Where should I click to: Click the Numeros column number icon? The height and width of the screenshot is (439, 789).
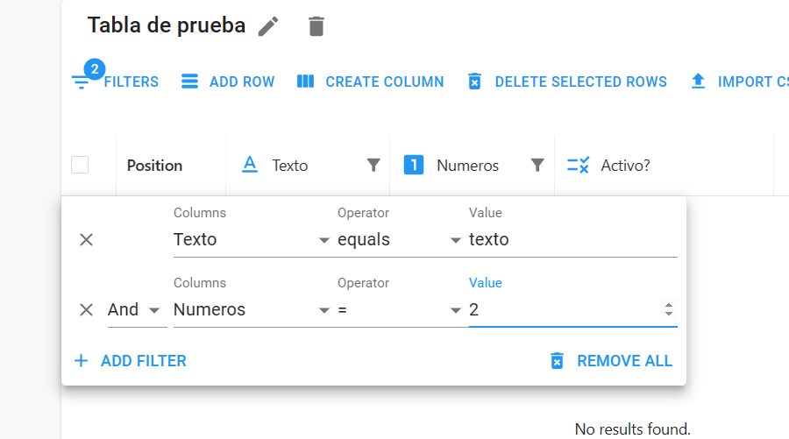tap(414, 165)
